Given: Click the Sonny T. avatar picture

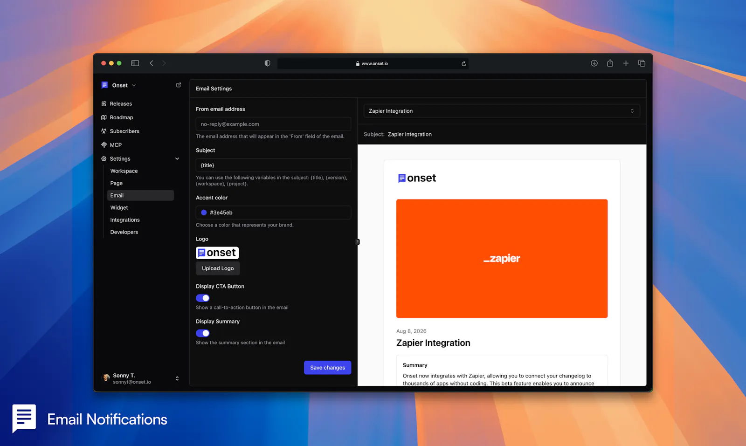Looking at the screenshot, I should (106, 378).
